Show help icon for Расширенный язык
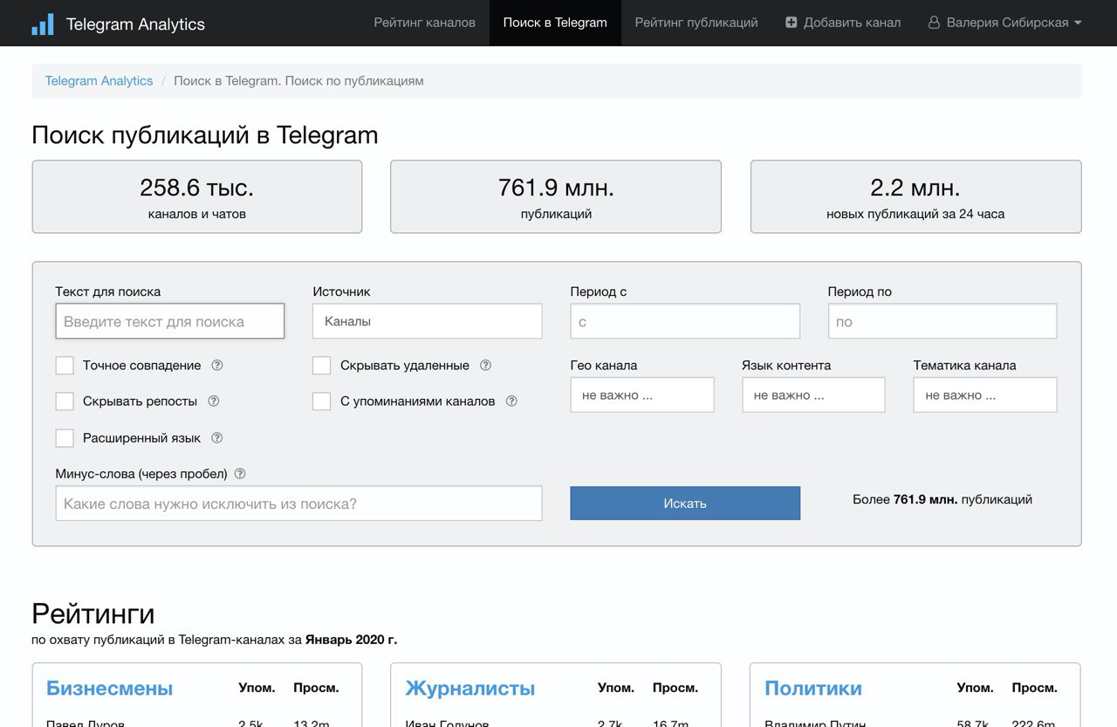Screen dimensions: 1117x727 pyautogui.click(x=217, y=438)
